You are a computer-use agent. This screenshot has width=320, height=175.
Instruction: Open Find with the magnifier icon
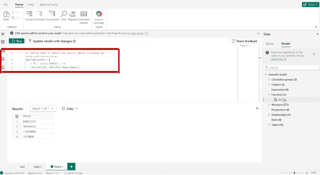coord(64,14)
